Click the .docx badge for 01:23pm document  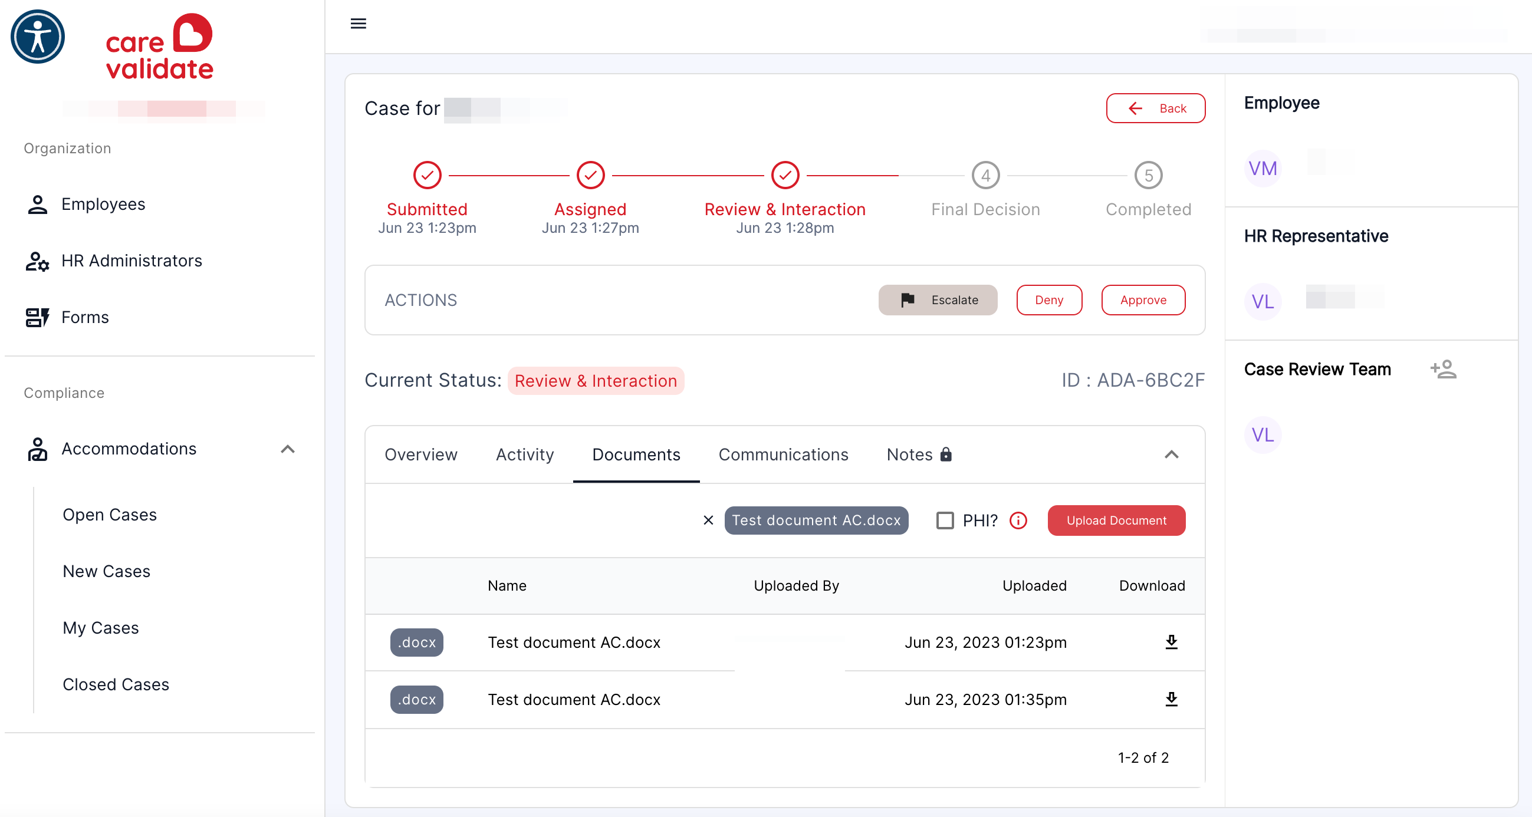(416, 642)
